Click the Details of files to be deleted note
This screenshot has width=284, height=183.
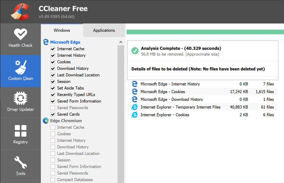[198, 69]
